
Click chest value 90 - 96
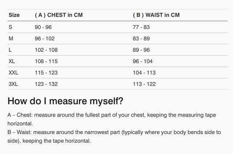43,27
